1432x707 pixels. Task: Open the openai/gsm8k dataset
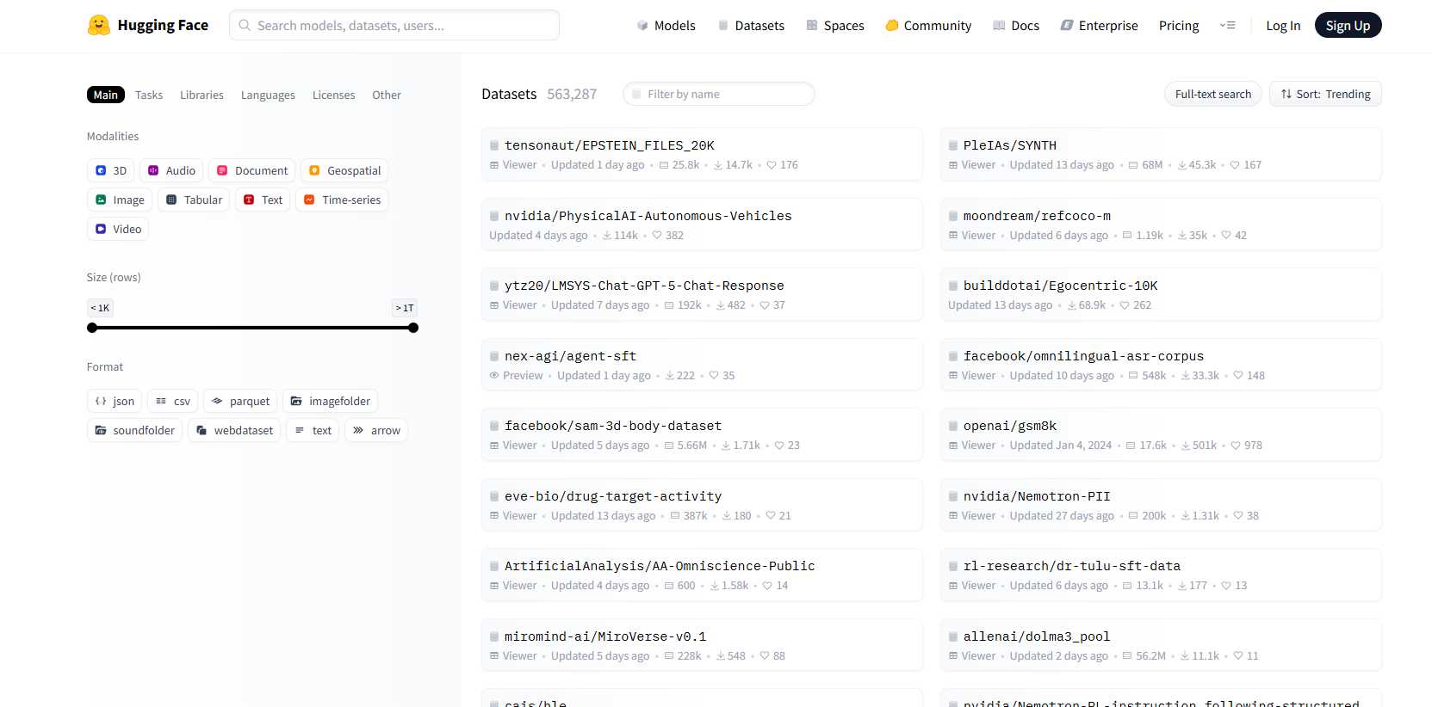click(x=1161, y=434)
